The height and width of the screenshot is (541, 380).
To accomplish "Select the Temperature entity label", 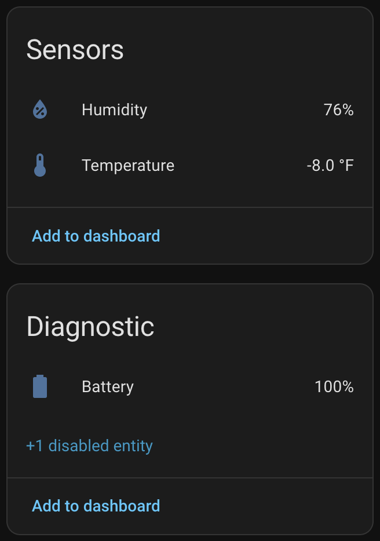I will [x=128, y=166].
